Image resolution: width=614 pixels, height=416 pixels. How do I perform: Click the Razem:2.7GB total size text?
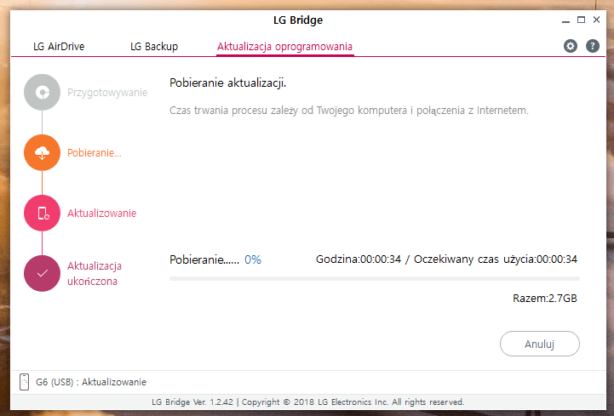click(x=545, y=299)
